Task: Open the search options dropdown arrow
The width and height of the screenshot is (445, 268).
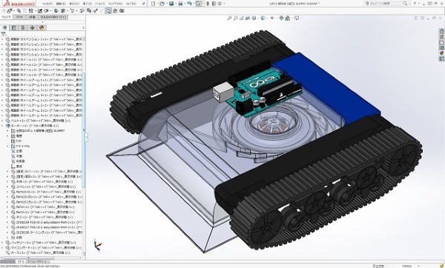Action: (409, 4)
